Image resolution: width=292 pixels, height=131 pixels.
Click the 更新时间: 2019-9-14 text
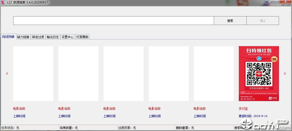(x=253, y=116)
